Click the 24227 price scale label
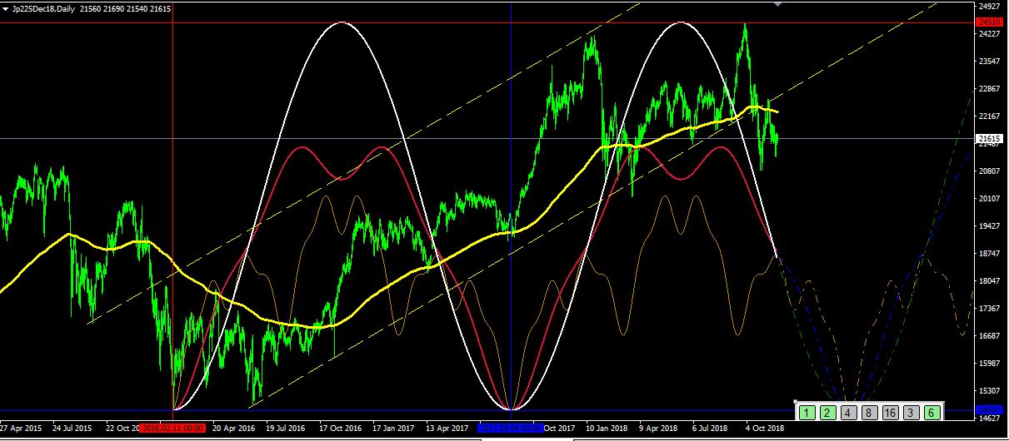 pos(989,34)
